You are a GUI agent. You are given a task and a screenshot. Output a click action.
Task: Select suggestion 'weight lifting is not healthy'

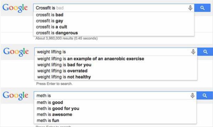[x=116, y=77]
